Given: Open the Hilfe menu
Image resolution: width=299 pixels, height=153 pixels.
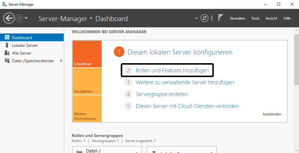Looking at the screenshot, I should 287,18.
